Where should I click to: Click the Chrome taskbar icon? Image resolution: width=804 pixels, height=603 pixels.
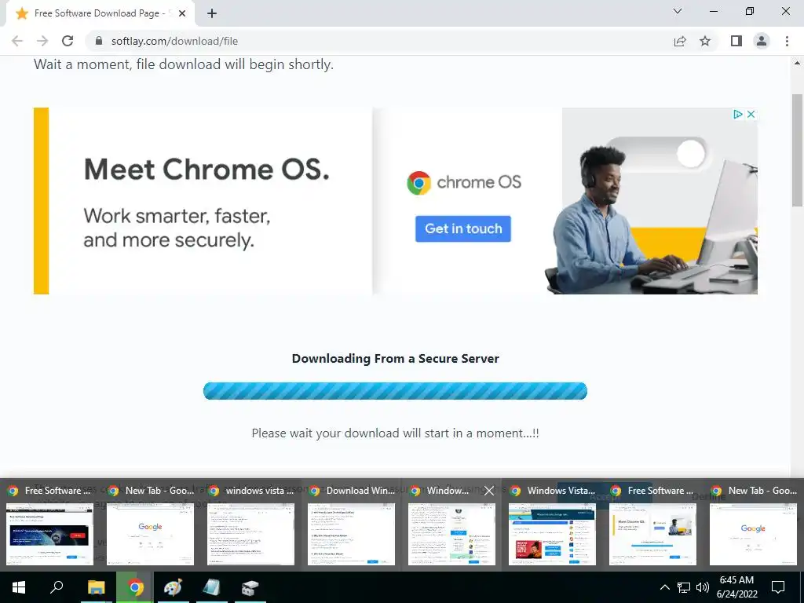[135, 587]
